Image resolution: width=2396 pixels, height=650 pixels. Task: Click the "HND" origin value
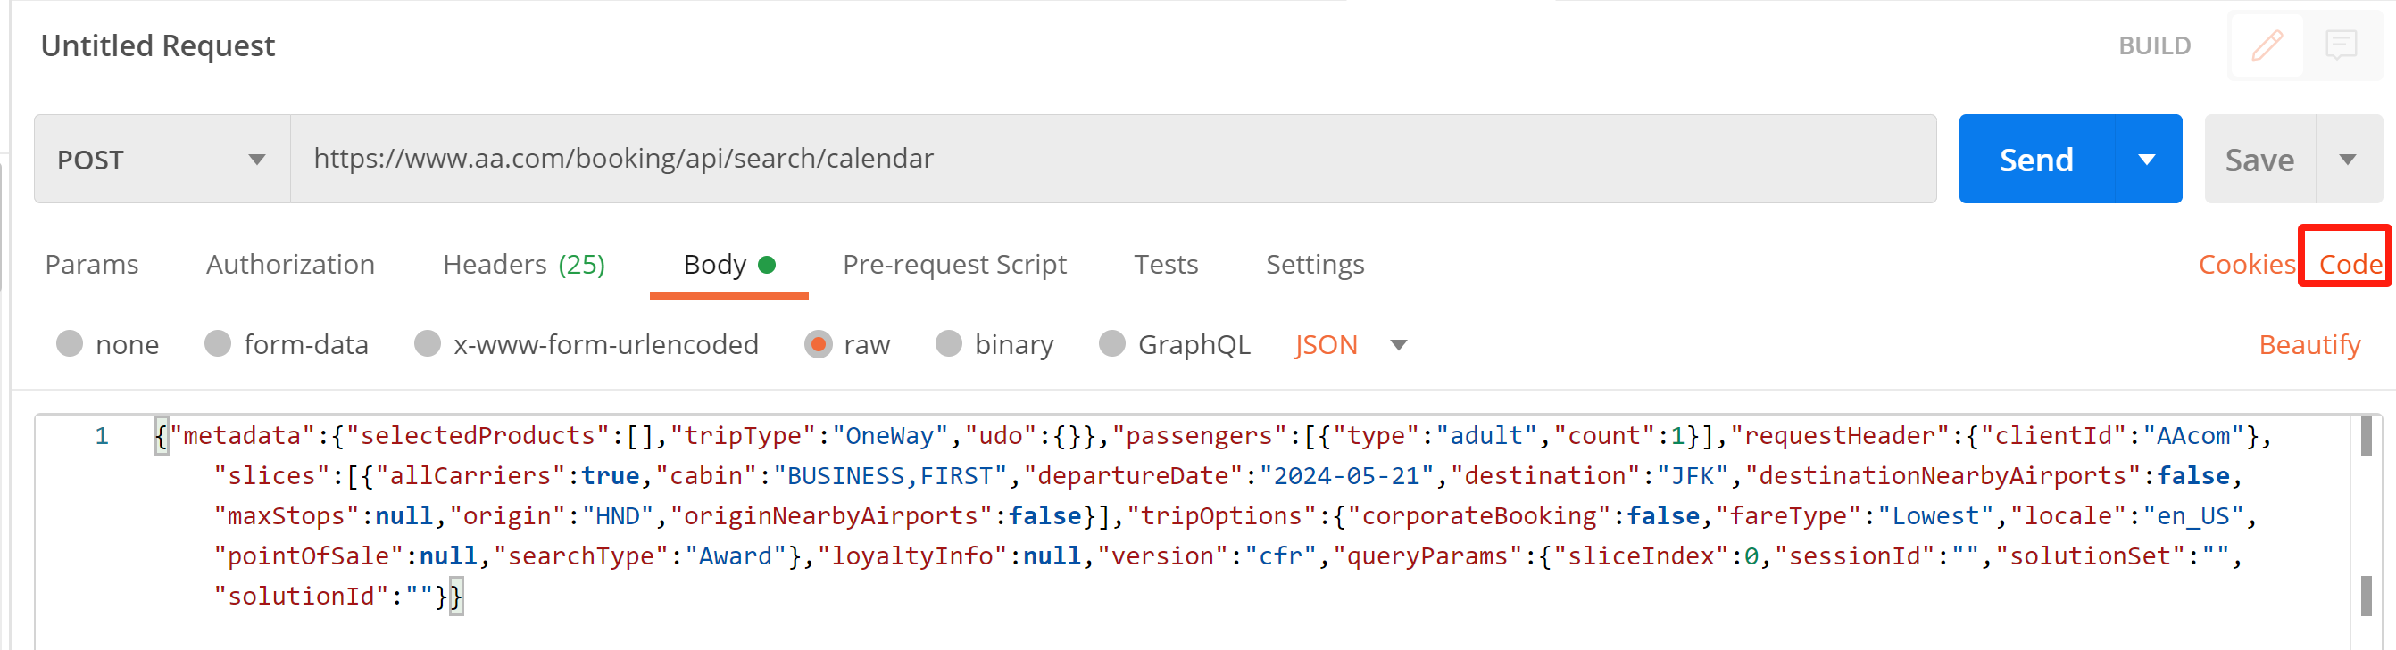tap(618, 515)
